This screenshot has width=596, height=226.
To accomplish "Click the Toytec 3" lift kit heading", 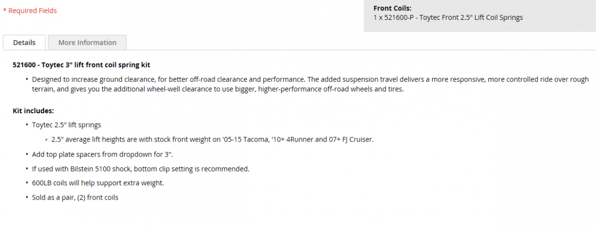I will point(81,65).
